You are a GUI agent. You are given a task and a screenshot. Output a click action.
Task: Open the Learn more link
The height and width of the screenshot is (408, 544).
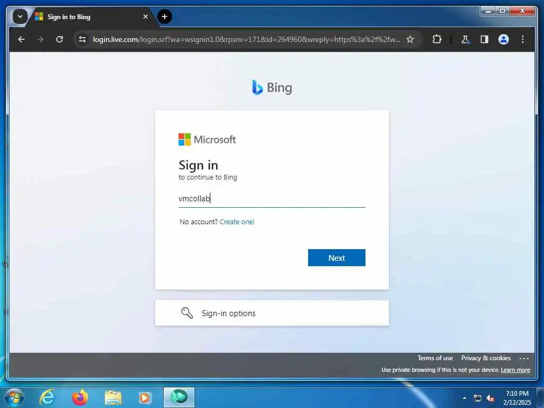pos(515,370)
